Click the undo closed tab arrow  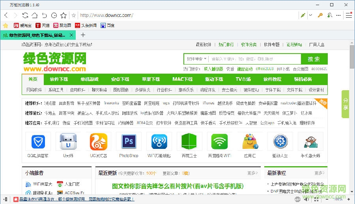click(44, 15)
